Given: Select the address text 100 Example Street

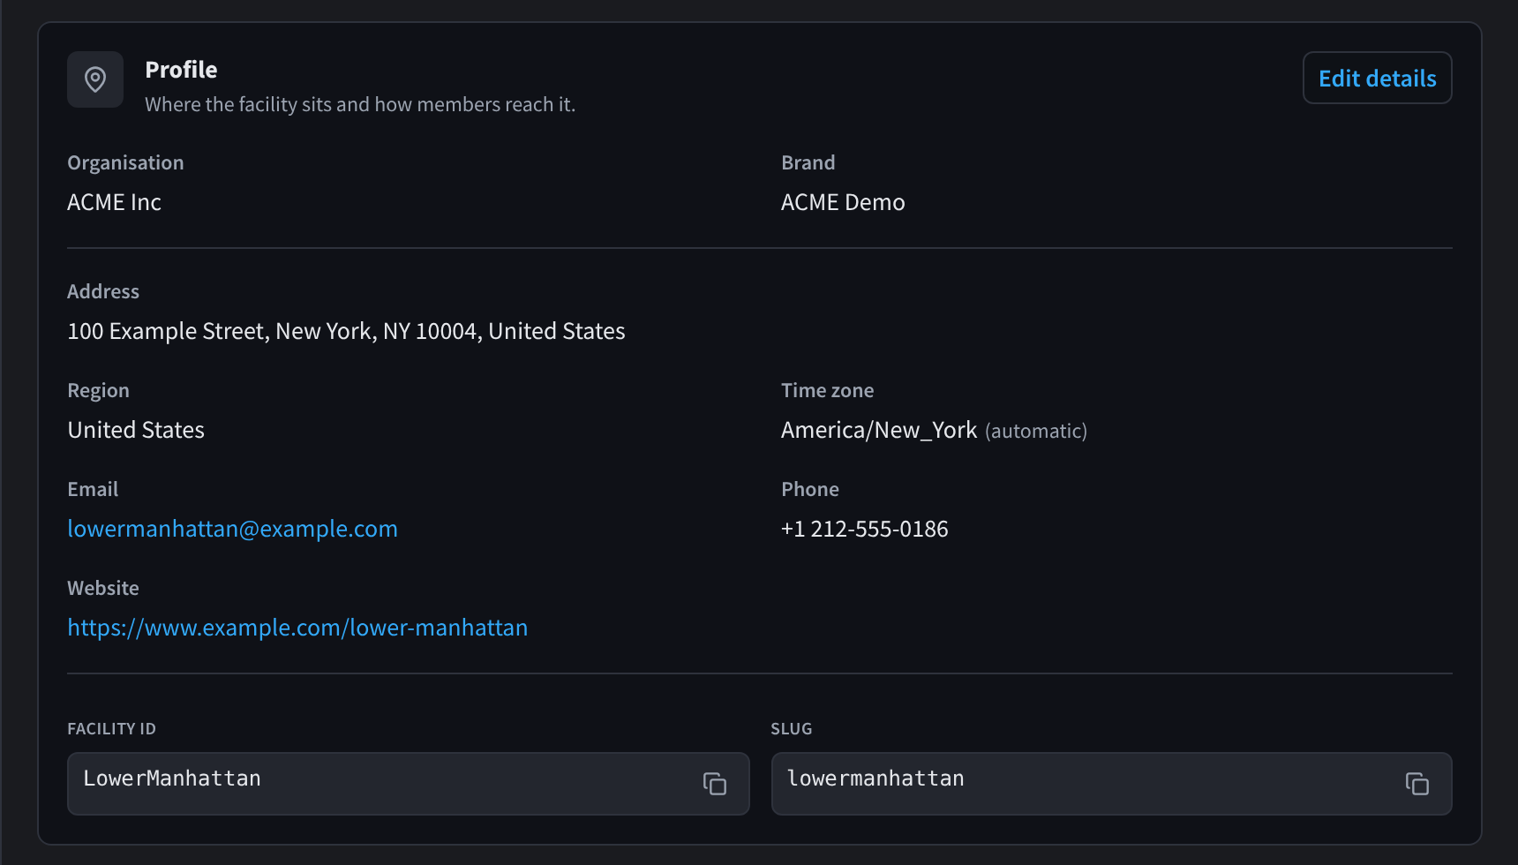Looking at the screenshot, I should (x=166, y=331).
